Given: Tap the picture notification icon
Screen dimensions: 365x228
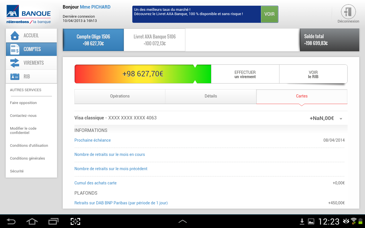Looking at the screenshot, I should [x=311, y=221].
